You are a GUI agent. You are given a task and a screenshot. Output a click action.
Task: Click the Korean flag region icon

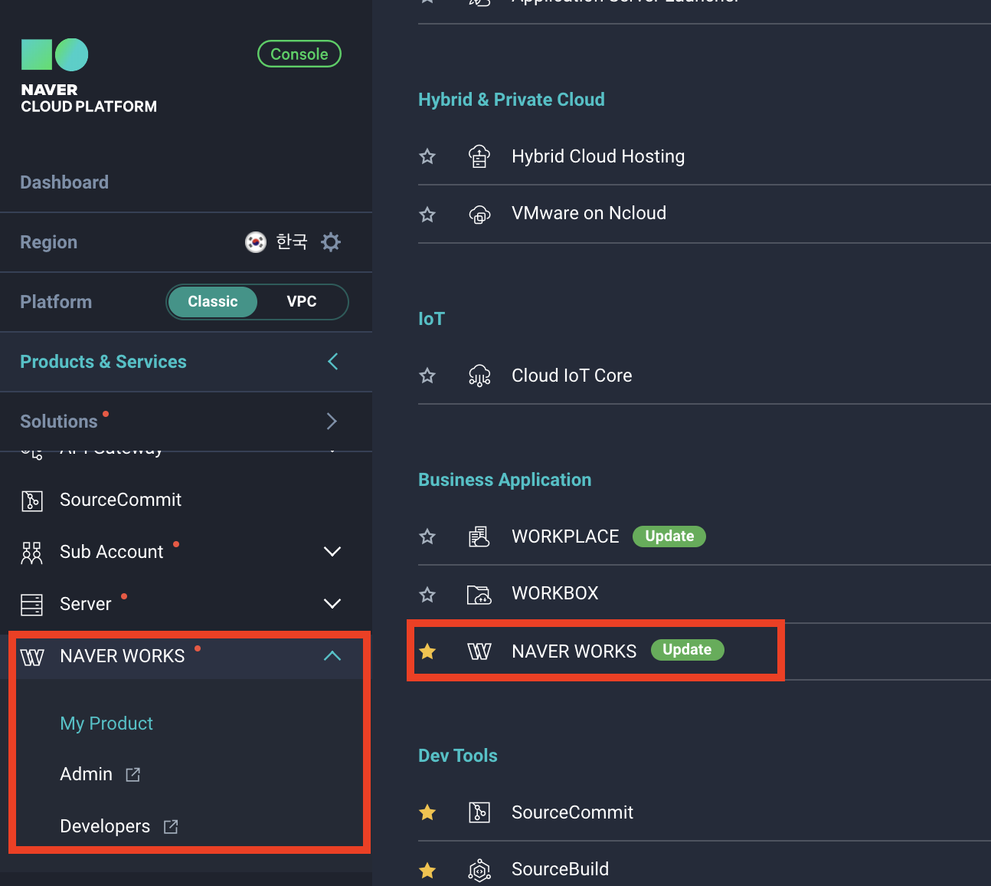point(256,242)
